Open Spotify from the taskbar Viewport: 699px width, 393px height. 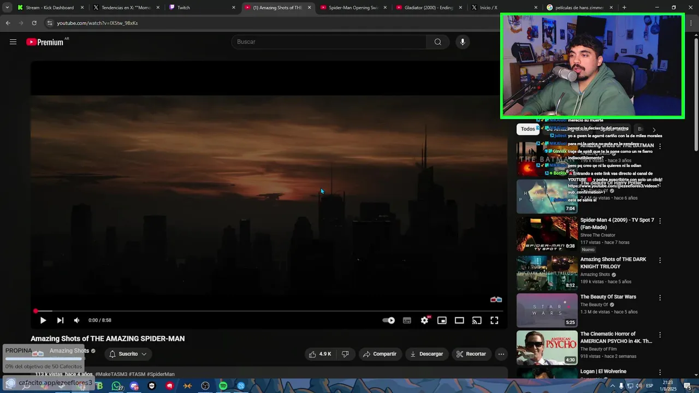223,386
